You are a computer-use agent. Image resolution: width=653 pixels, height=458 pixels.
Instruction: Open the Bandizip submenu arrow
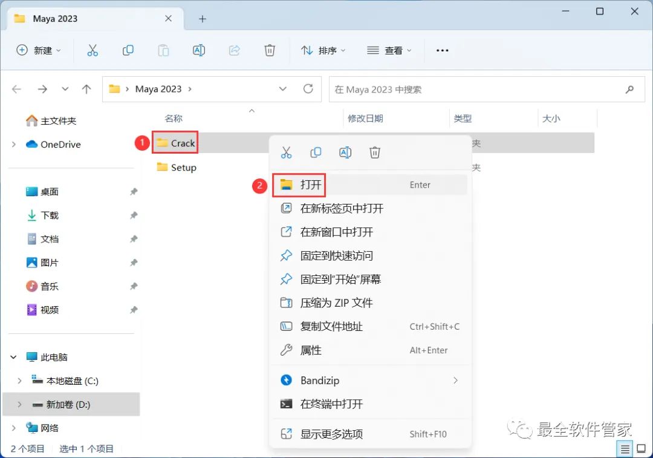click(455, 380)
